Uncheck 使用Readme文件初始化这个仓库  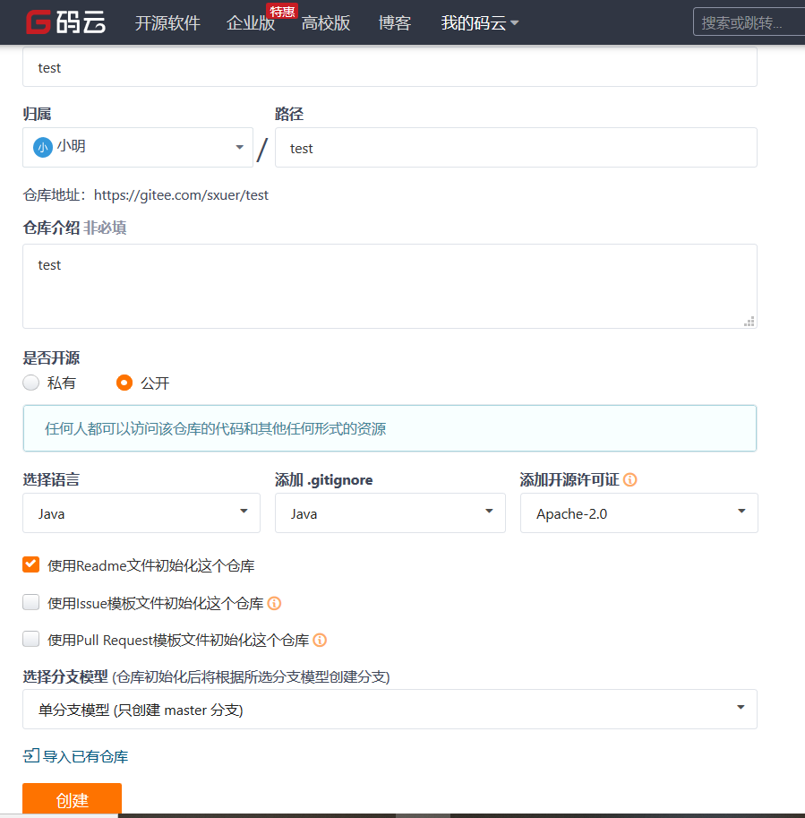point(30,564)
